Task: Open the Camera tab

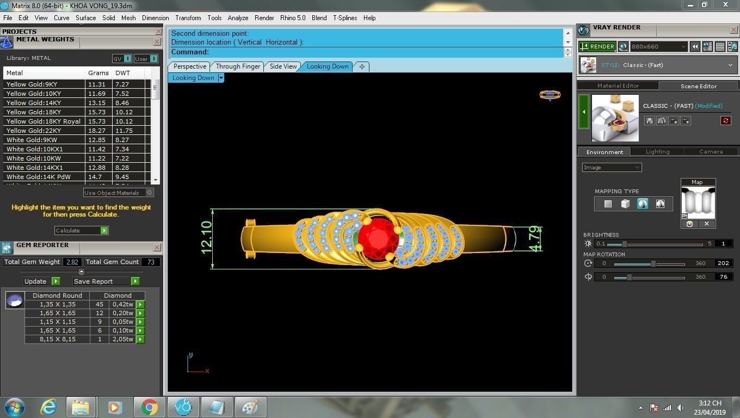Action: point(711,152)
